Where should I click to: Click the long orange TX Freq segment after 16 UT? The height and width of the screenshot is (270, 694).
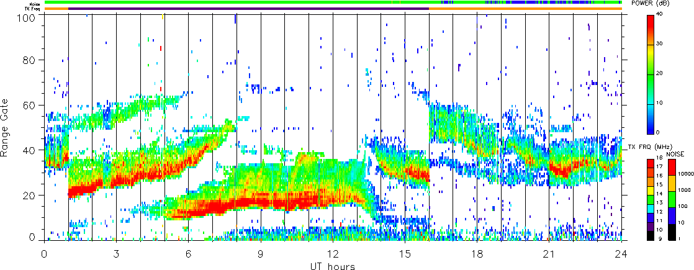click(x=525, y=9)
